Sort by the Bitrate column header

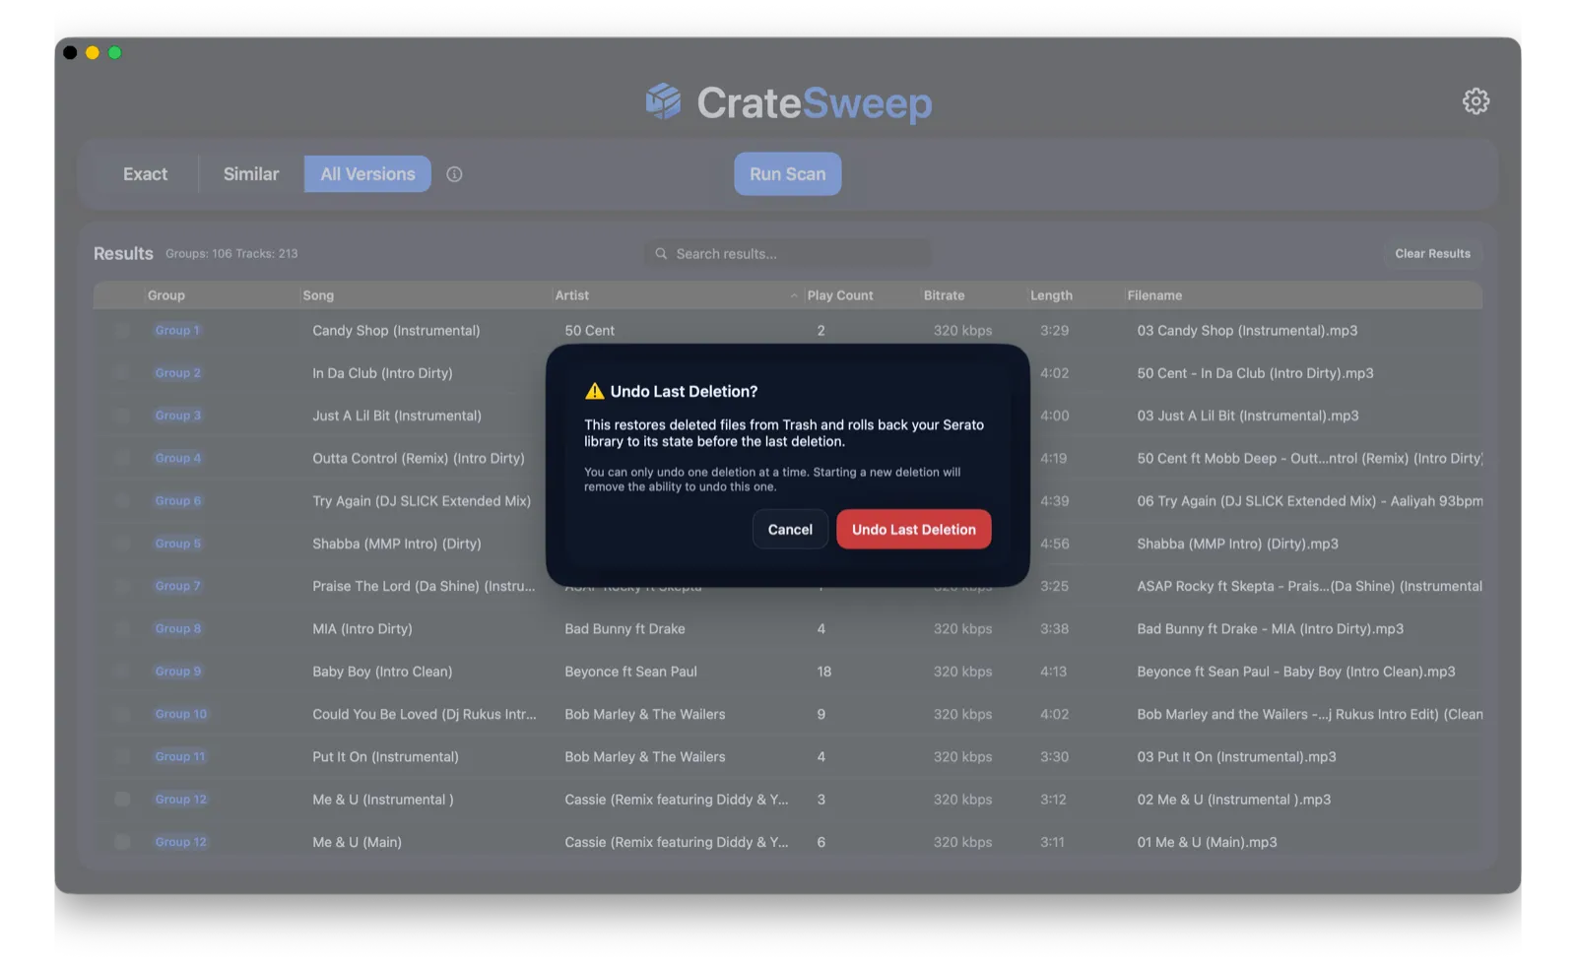[944, 295]
